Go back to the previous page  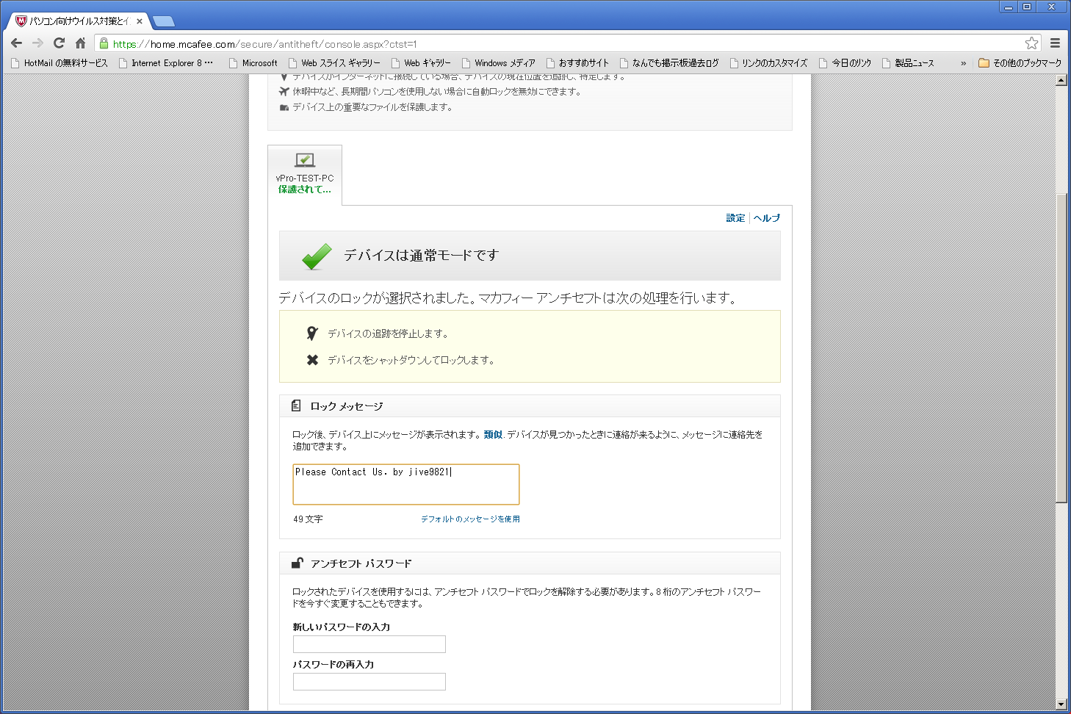click(17, 43)
